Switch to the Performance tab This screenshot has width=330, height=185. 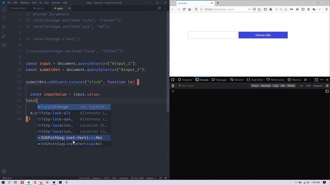[x=275, y=80]
